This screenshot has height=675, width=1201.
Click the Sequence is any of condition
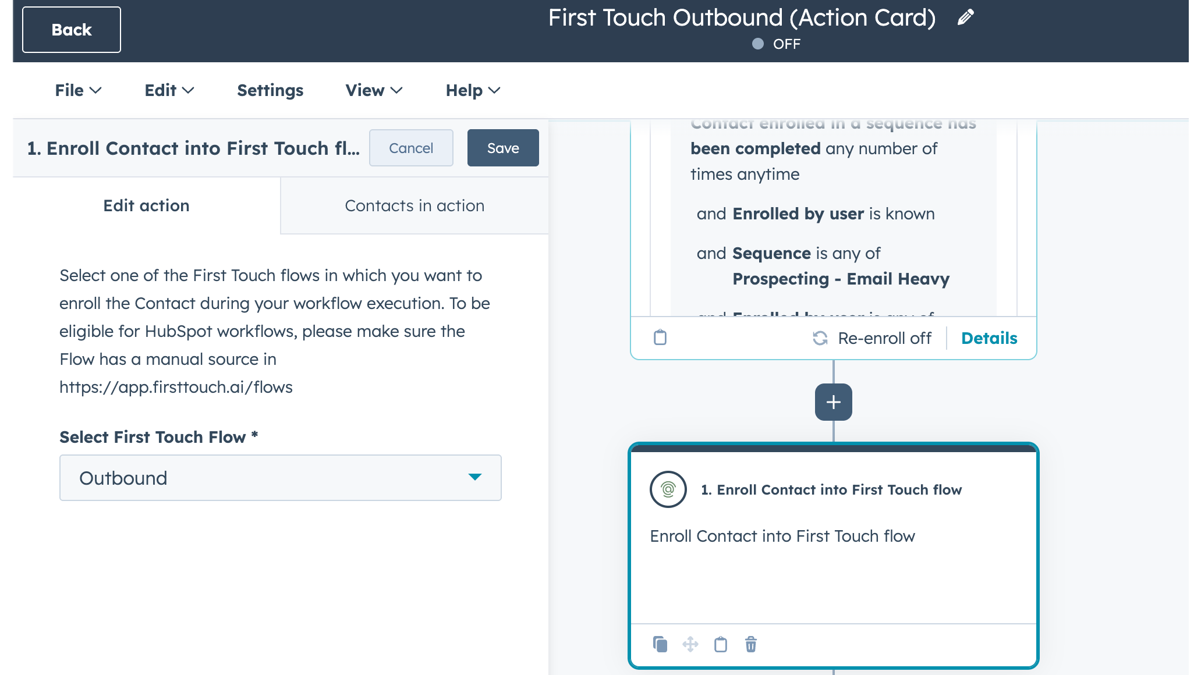pyautogui.click(x=789, y=253)
